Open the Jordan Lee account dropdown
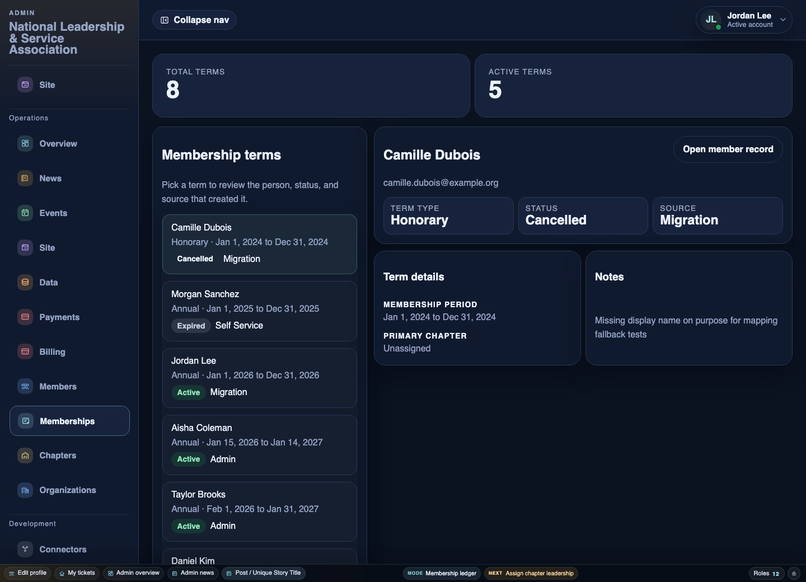Image resolution: width=806 pixels, height=582 pixels. point(744,20)
